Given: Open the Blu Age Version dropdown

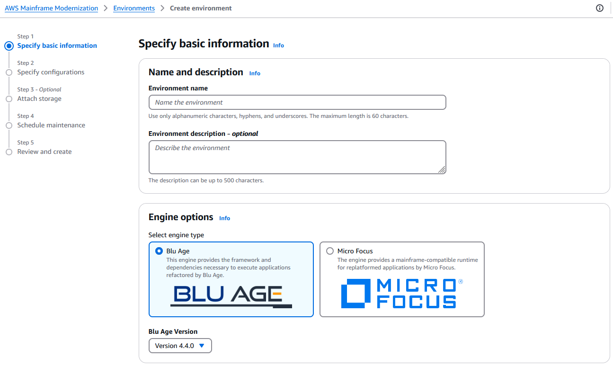Looking at the screenshot, I should 180,346.
